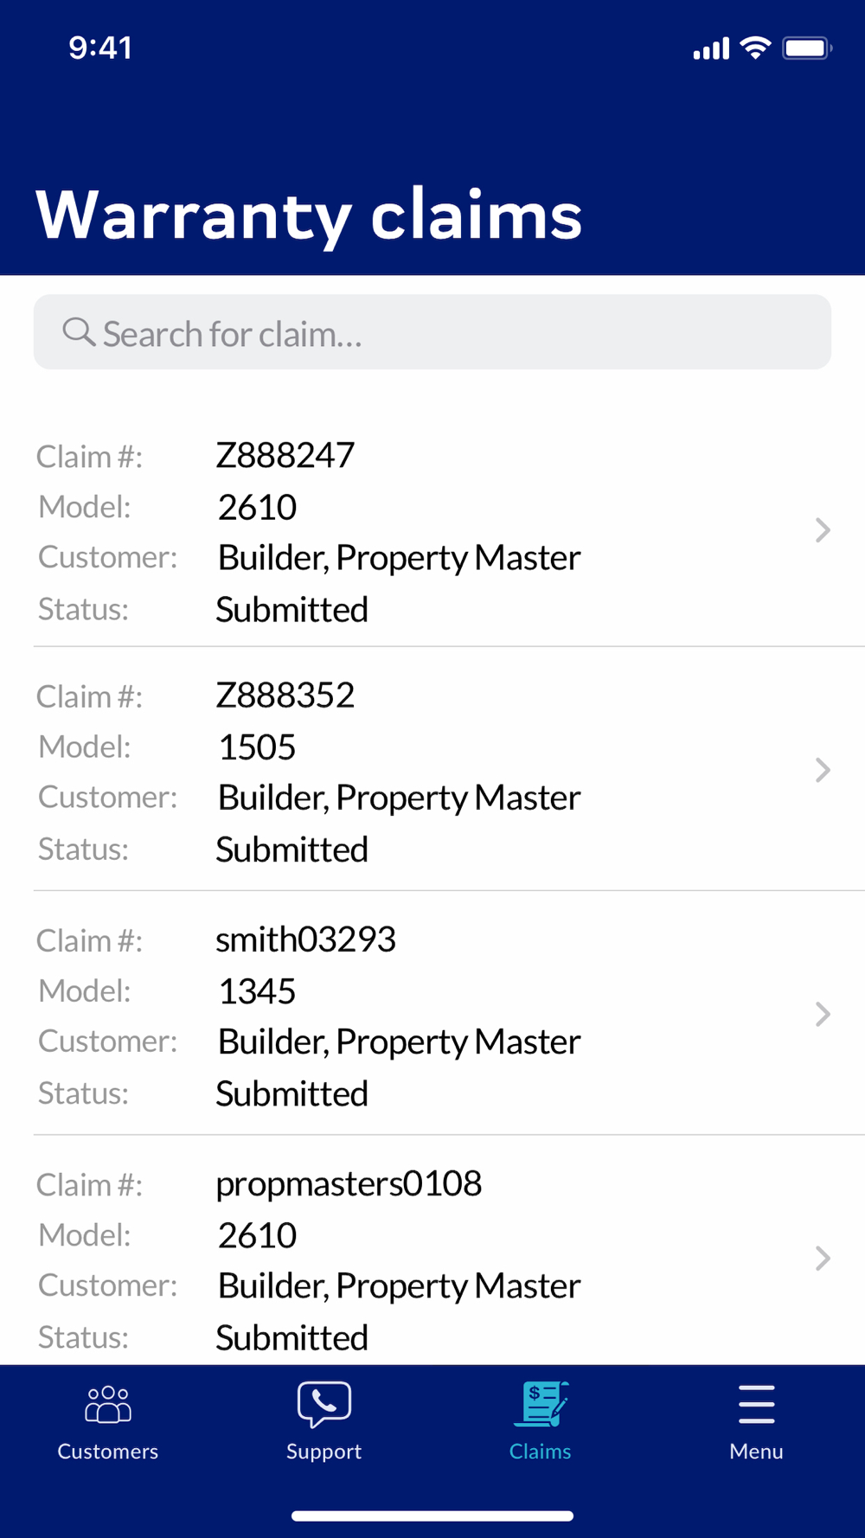Open the hamburger Menu icon
This screenshot has width=865, height=1538.
(756, 1404)
